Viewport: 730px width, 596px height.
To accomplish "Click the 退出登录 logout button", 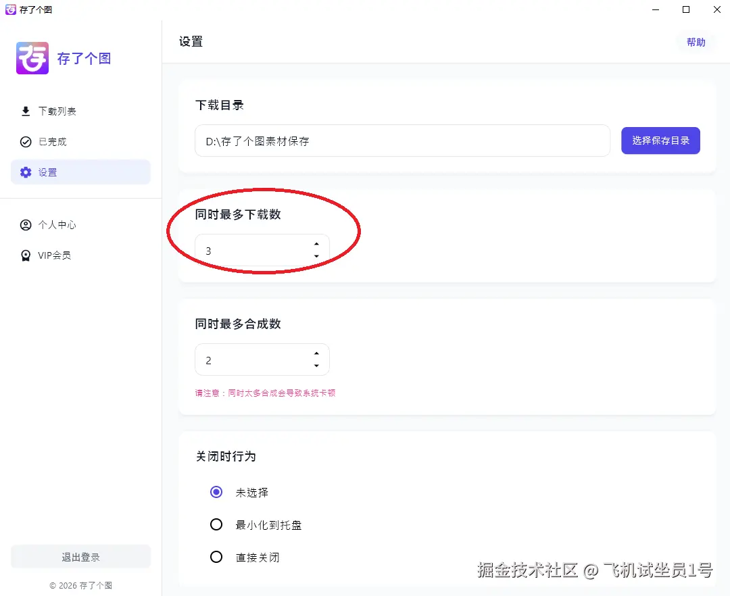I will pos(80,557).
